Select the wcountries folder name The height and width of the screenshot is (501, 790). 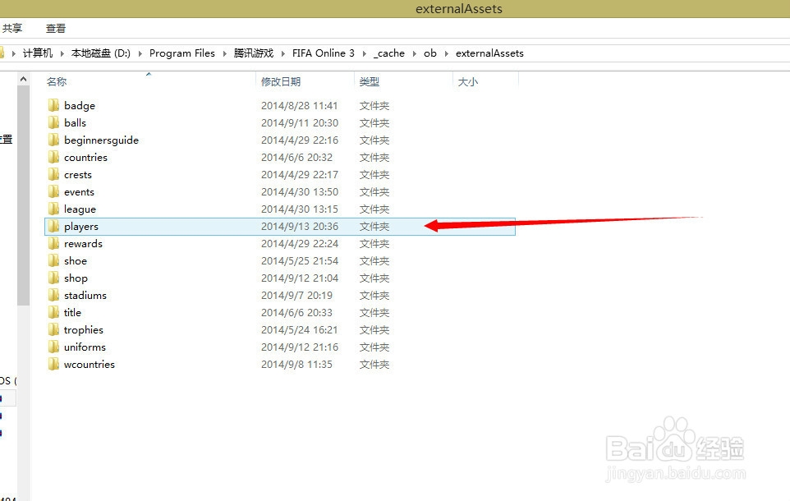[90, 364]
